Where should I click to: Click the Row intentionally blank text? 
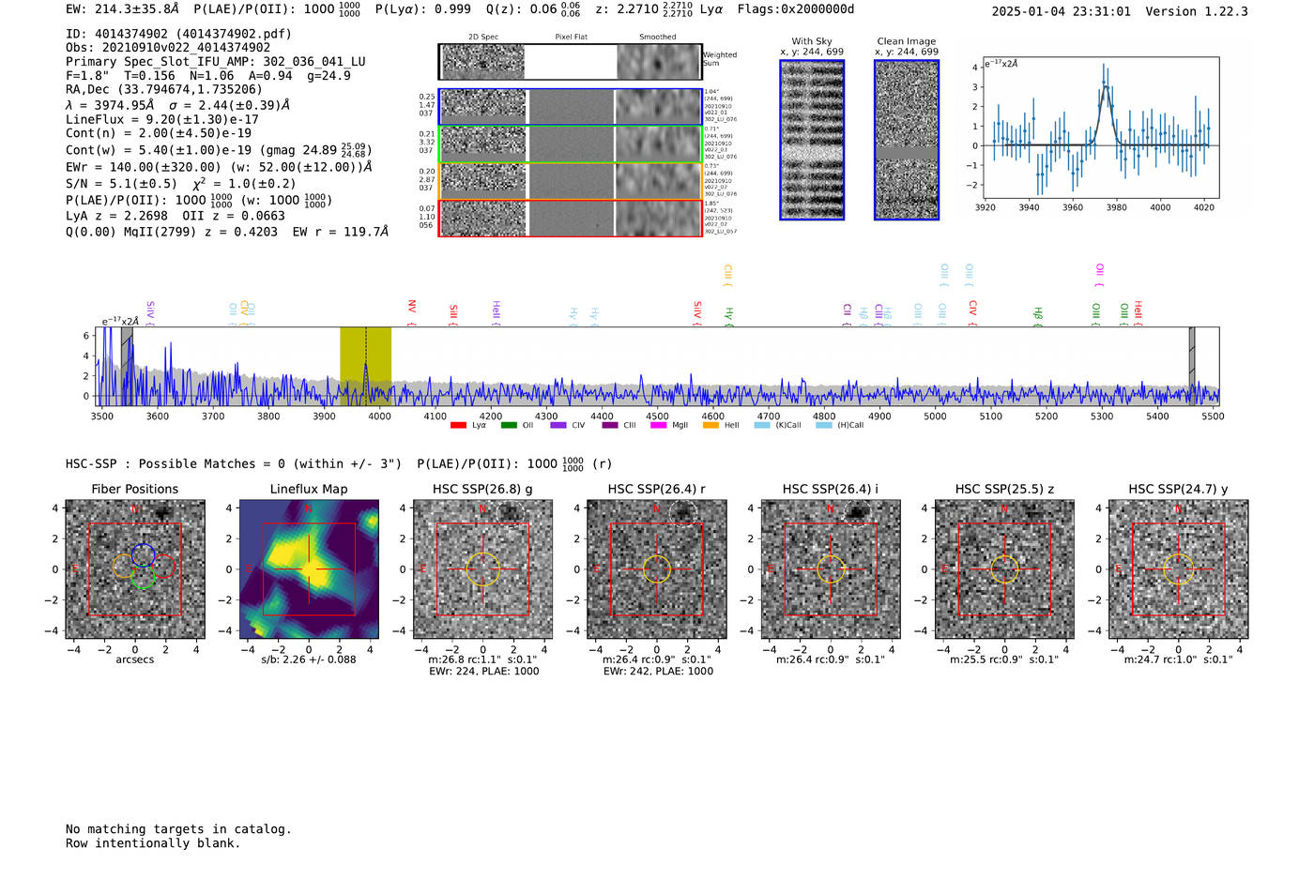coord(153,843)
